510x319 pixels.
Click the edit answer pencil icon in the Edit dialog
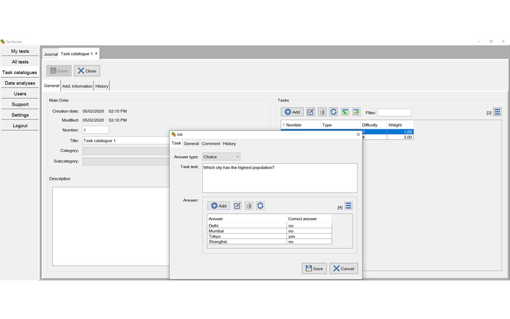click(x=237, y=206)
